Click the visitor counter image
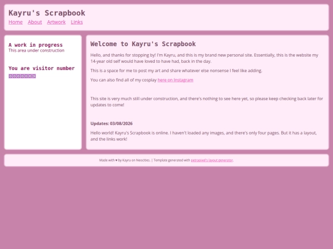 [x=22, y=76]
